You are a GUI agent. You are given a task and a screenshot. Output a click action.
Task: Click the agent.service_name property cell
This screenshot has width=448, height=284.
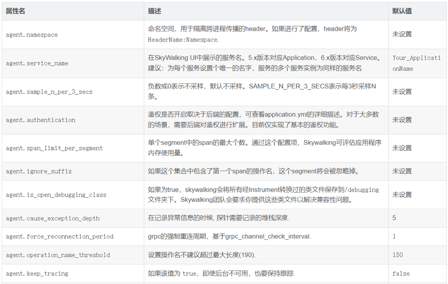[37, 63]
